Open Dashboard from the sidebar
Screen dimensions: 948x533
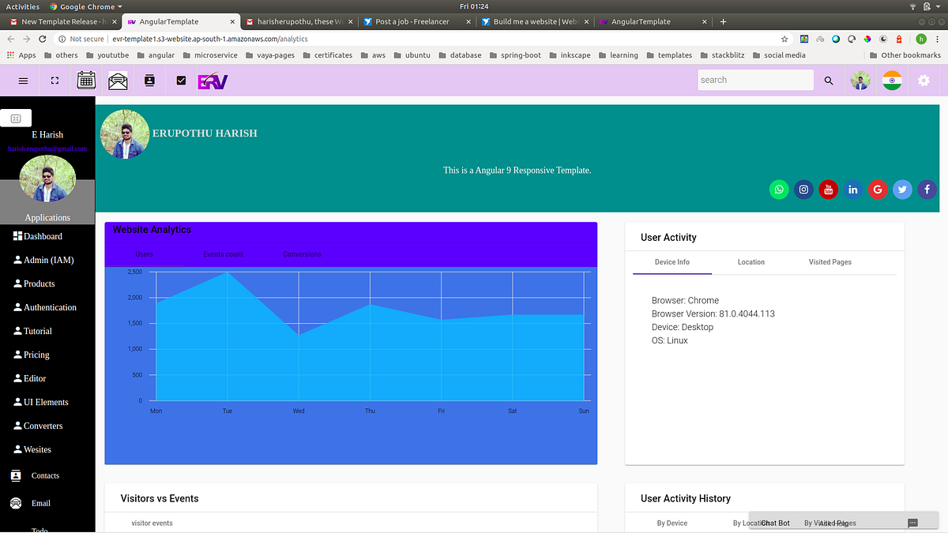[x=39, y=235]
